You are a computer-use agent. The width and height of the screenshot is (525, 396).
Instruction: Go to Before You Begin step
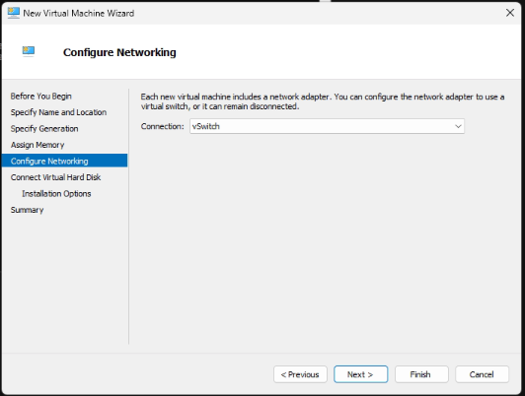(x=40, y=97)
